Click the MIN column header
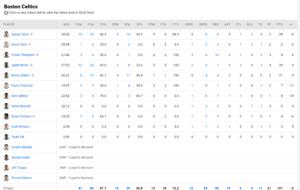Viewport: 300px width, 190px height. click(x=66, y=24)
